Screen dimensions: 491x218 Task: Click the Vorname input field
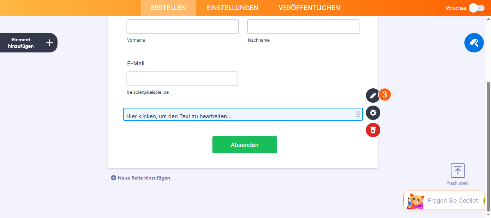tap(183, 27)
